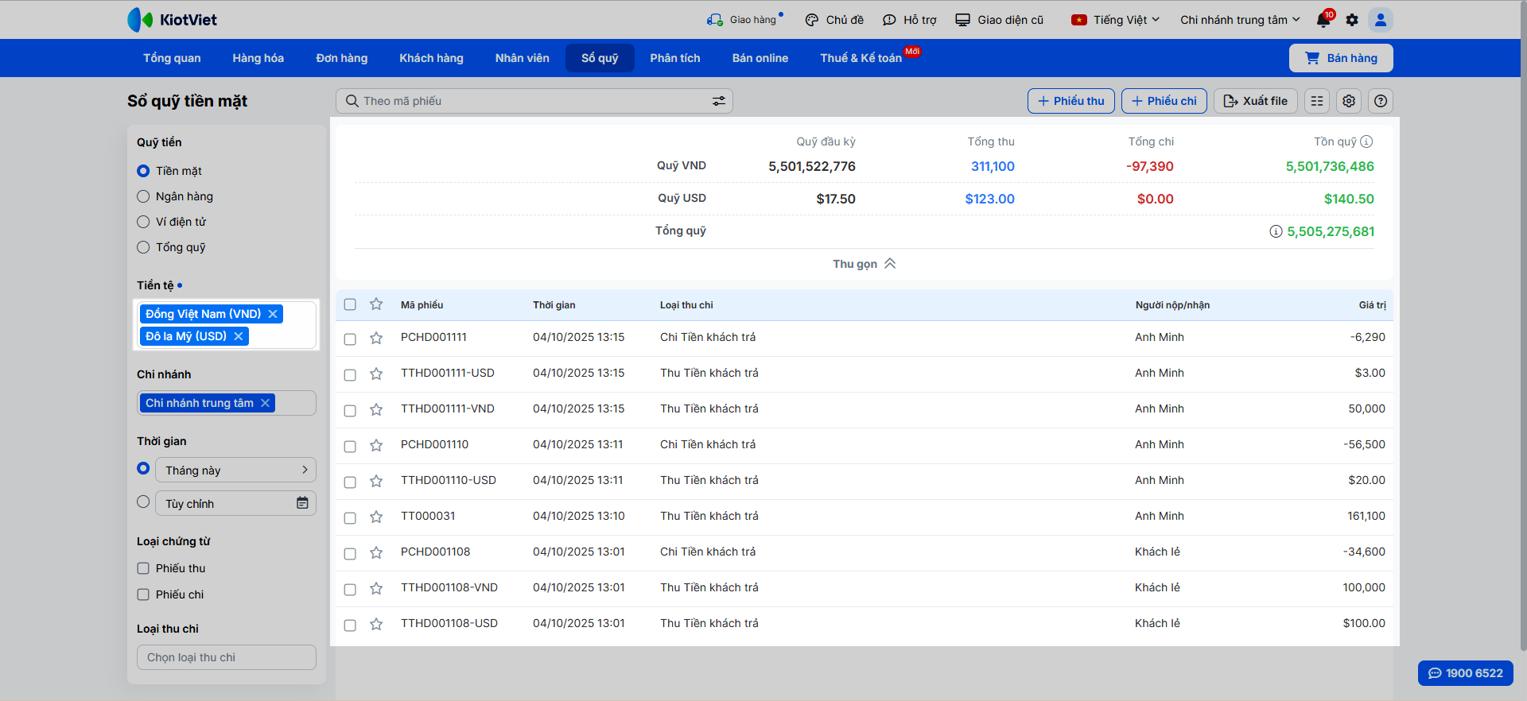Open search filter options in search box
This screenshot has height=701, width=1527.
[x=718, y=101]
